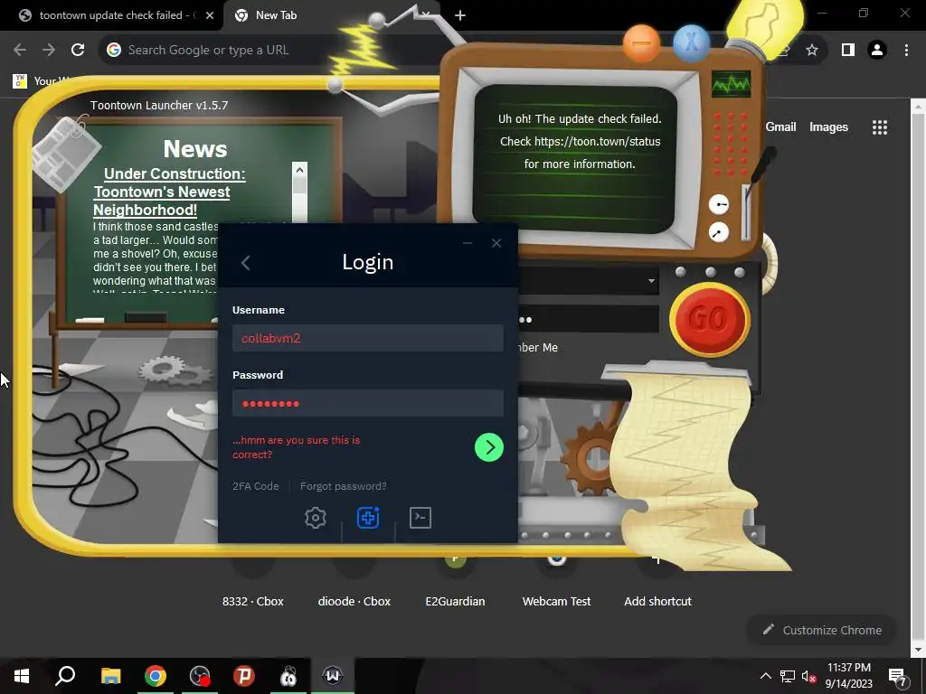
Task: Open Chrome from the taskbar
Action: pyautogui.click(x=156, y=676)
